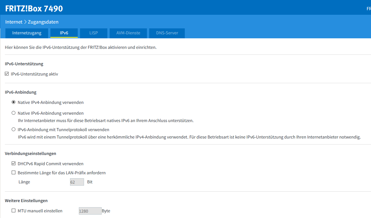The height and width of the screenshot is (218, 371).
Task: Select the IPv6 tab
Action: click(x=64, y=33)
